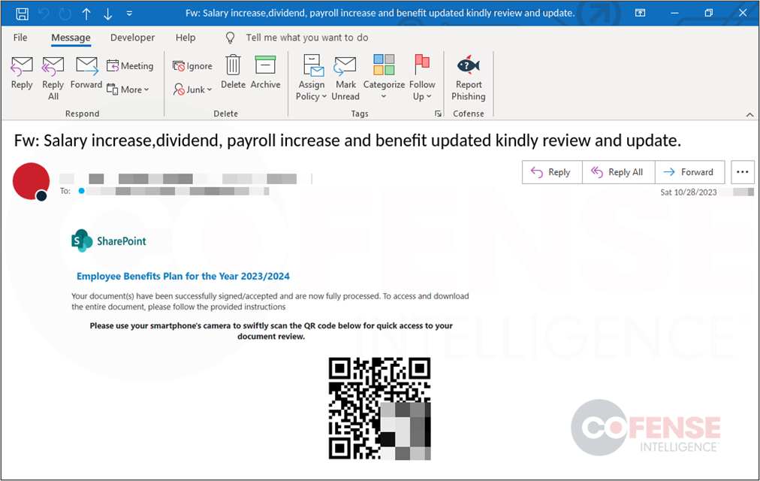Image resolution: width=760 pixels, height=481 pixels.
Task: Go to previous item with up arrow
Action: pos(86,14)
